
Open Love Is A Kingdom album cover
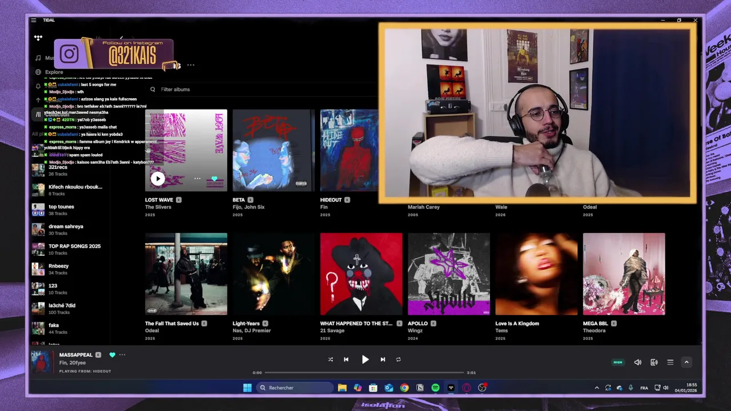point(536,274)
